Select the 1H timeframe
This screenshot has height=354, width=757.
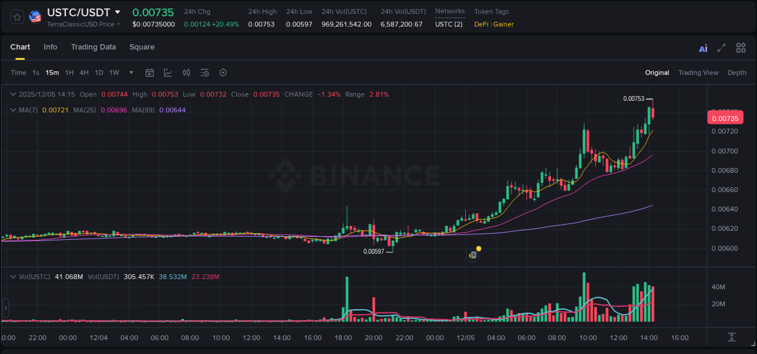(x=68, y=72)
